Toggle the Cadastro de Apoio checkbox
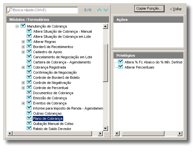Screen dimensions: 193x156 (x=29, y=52)
